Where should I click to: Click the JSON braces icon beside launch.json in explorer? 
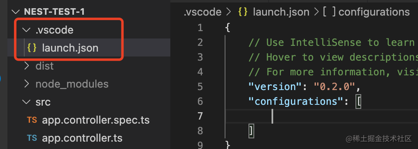(32, 48)
